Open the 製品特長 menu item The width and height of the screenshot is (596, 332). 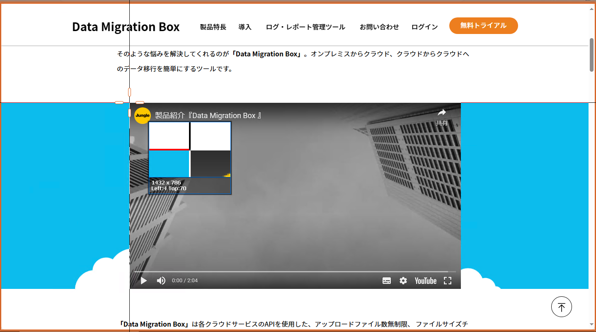[213, 27]
